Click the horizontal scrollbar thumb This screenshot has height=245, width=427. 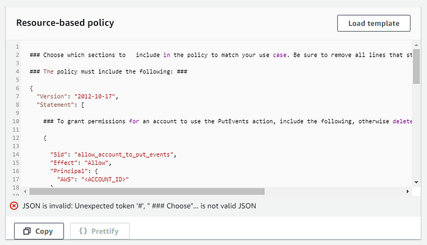[147, 191]
